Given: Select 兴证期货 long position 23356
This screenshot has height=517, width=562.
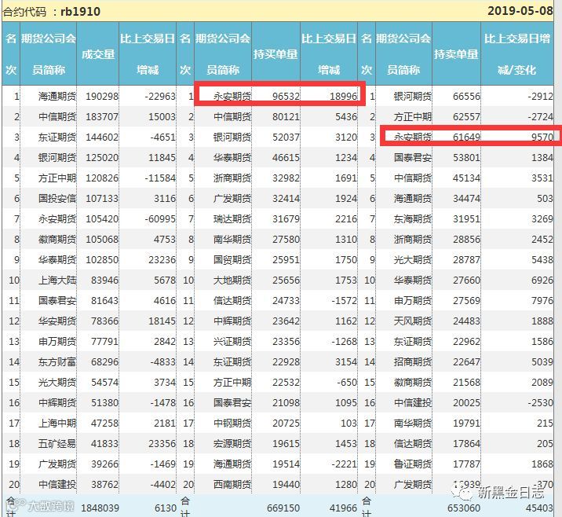Looking at the screenshot, I should click(x=286, y=341).
